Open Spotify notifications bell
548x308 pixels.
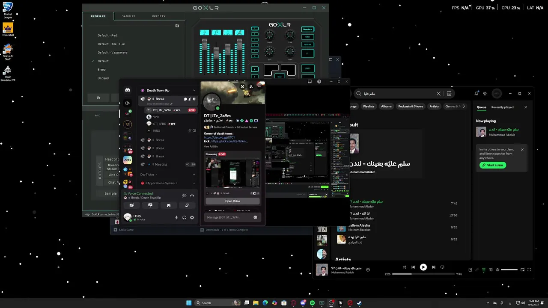point(477,93)
